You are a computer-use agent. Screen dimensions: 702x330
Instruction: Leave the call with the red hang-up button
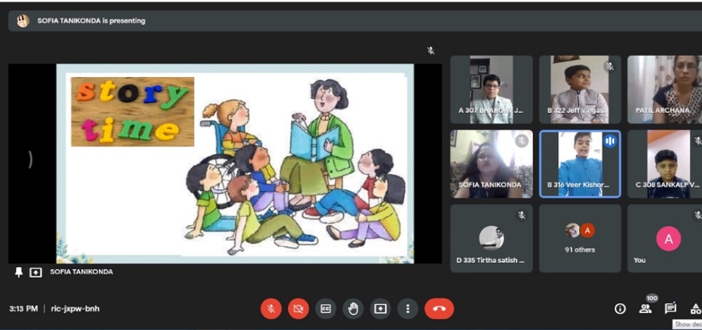coord(439,308)
